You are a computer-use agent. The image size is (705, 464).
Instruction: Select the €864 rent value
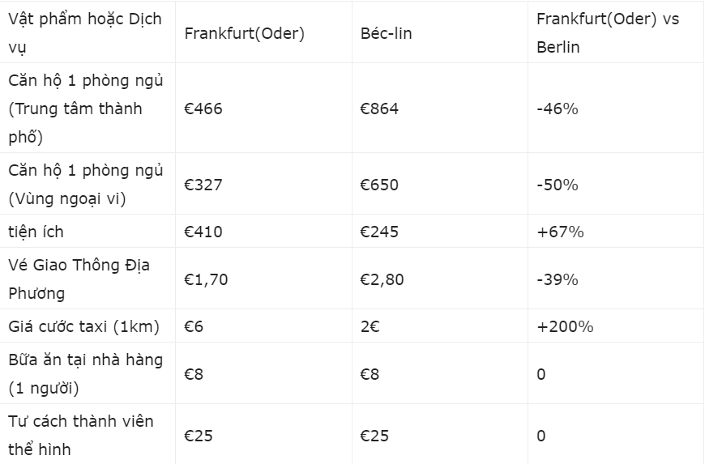(379, 109)
